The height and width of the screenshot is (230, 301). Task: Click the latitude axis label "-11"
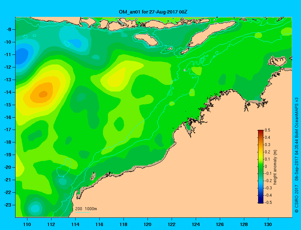(8, 55)
